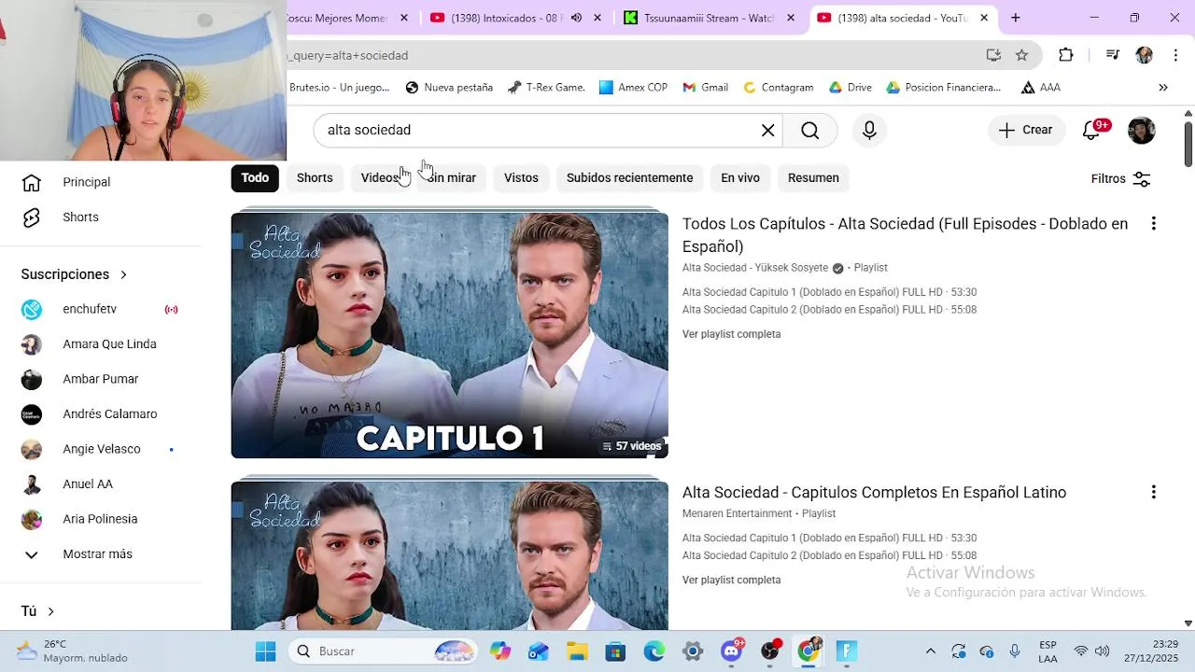
Task: Open File Explorer from the taskbar
Action: pyautogui.click(x=576, y=651)
